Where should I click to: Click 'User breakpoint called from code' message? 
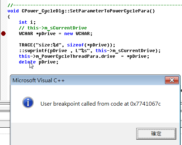click(x=101, y=104)
